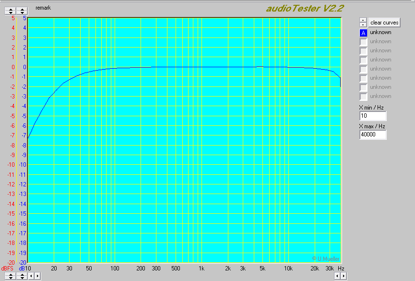Click the bottom-right scroll right arrow

click(x=343, y=276)
